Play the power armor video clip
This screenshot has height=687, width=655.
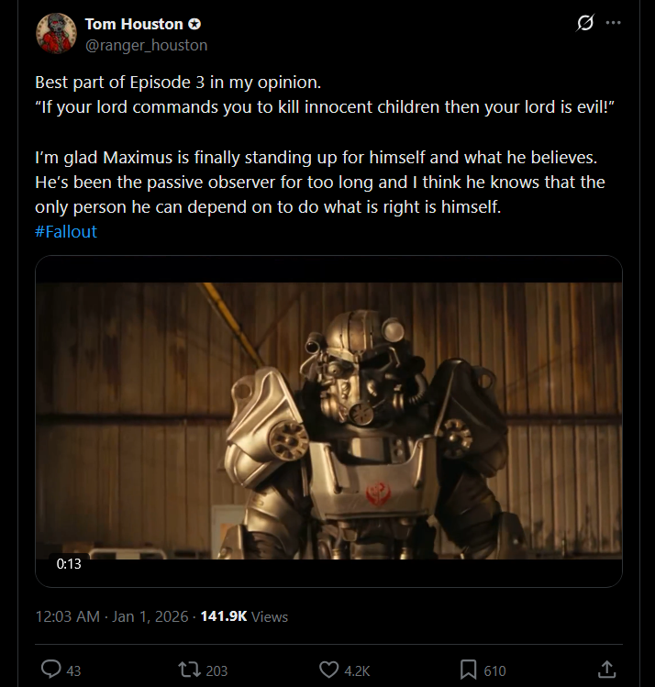coord(328,420)
